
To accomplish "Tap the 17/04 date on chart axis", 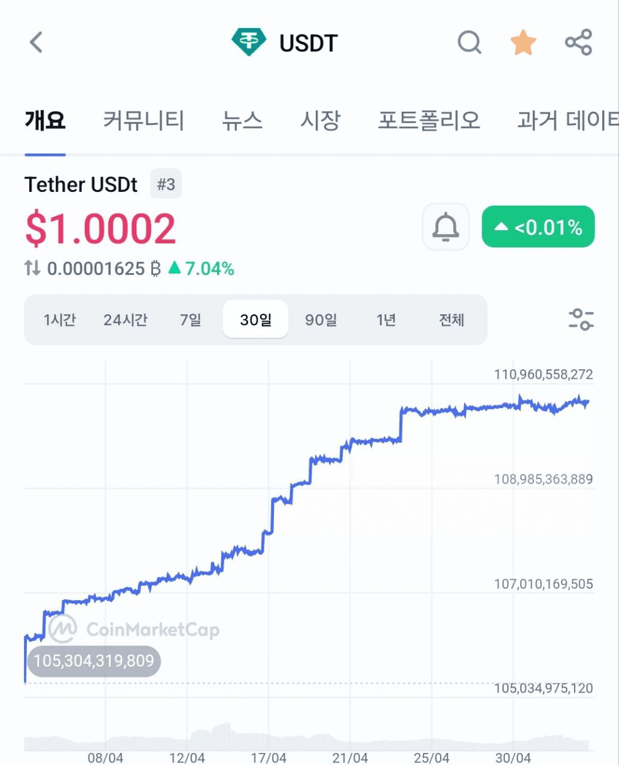I will [269, 758].
